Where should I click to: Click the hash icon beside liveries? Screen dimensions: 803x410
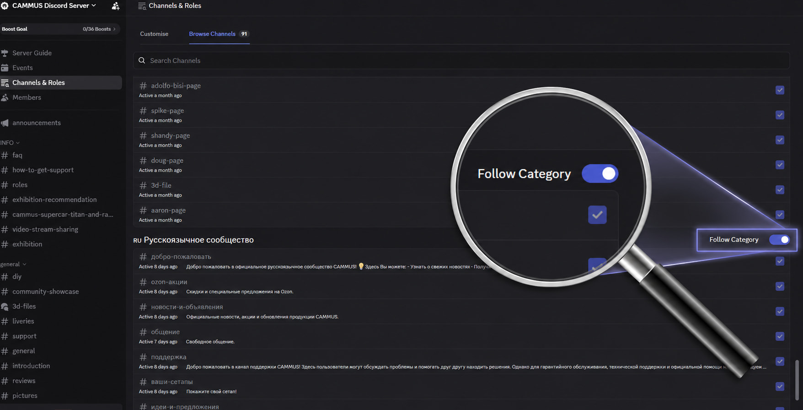tap(5, 321)
